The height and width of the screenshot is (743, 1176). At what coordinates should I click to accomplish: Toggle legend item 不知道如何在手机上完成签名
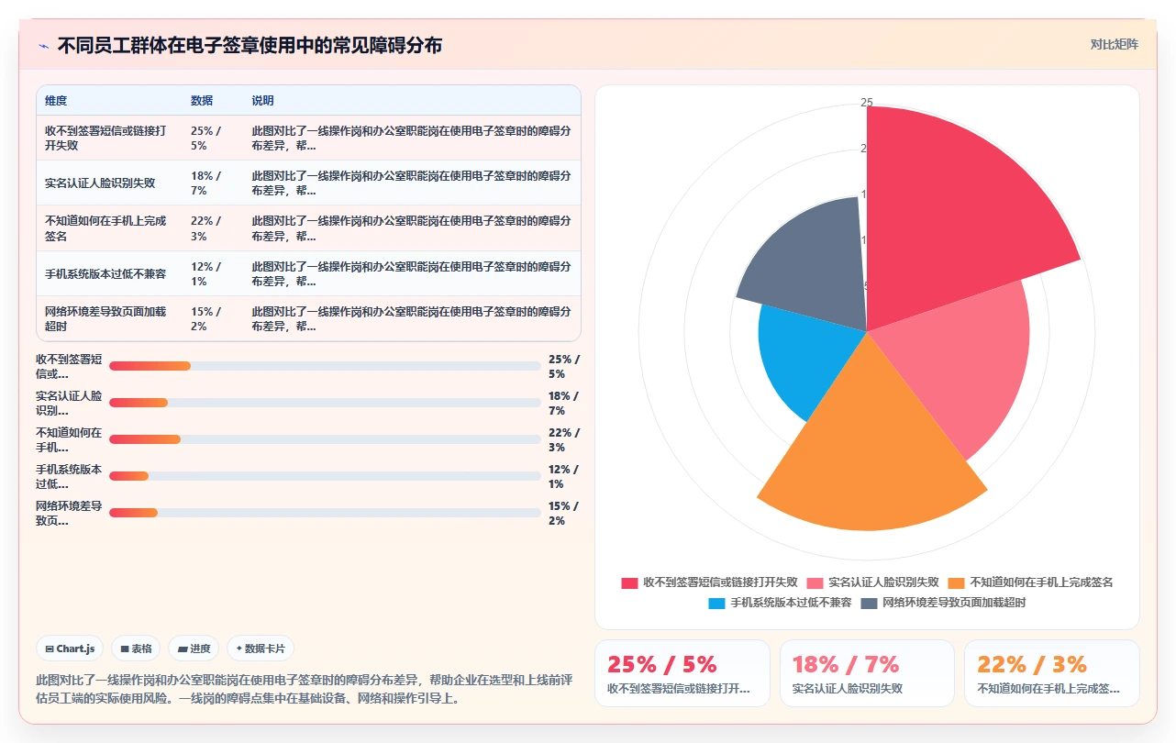tap(1030, 582)
